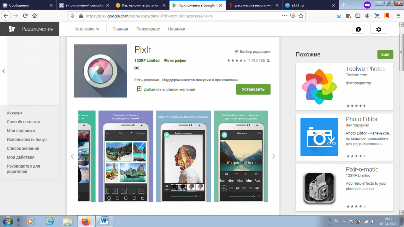Bookmark this page with the star icon
Viewport: 404px width, 227px height.
click(x=301, y=16)
